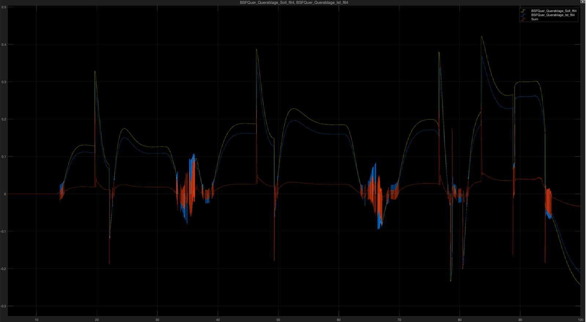Click the x-axis tick label 100
This screenshot has width=586, height=322.
[x=581, y=320]
